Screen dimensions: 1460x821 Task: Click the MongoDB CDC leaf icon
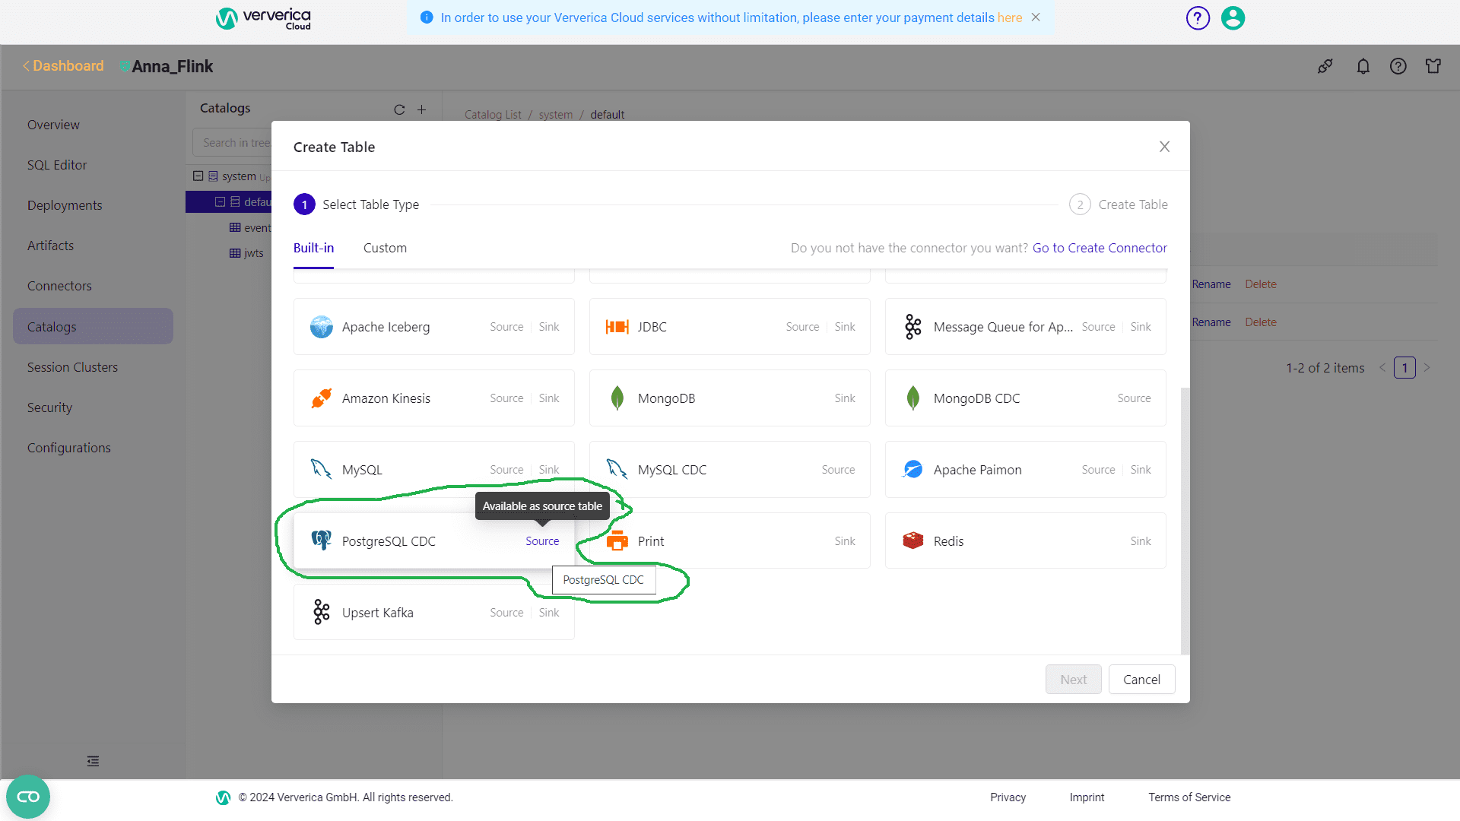pos(913,398)
